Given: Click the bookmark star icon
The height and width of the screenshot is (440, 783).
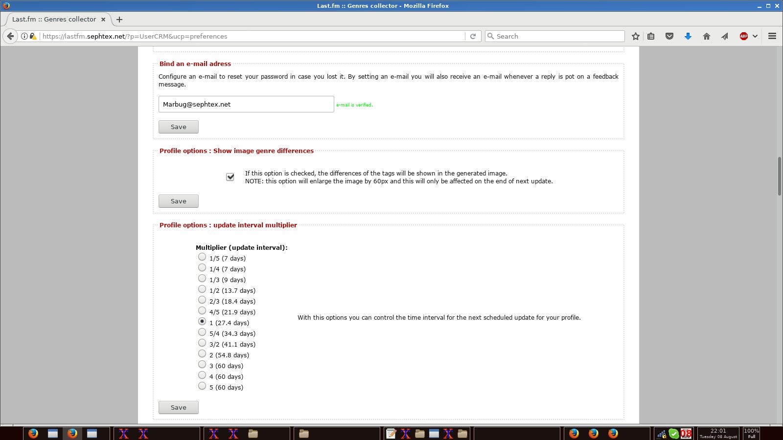Looking at the screenshot, I should coord(635,36).
